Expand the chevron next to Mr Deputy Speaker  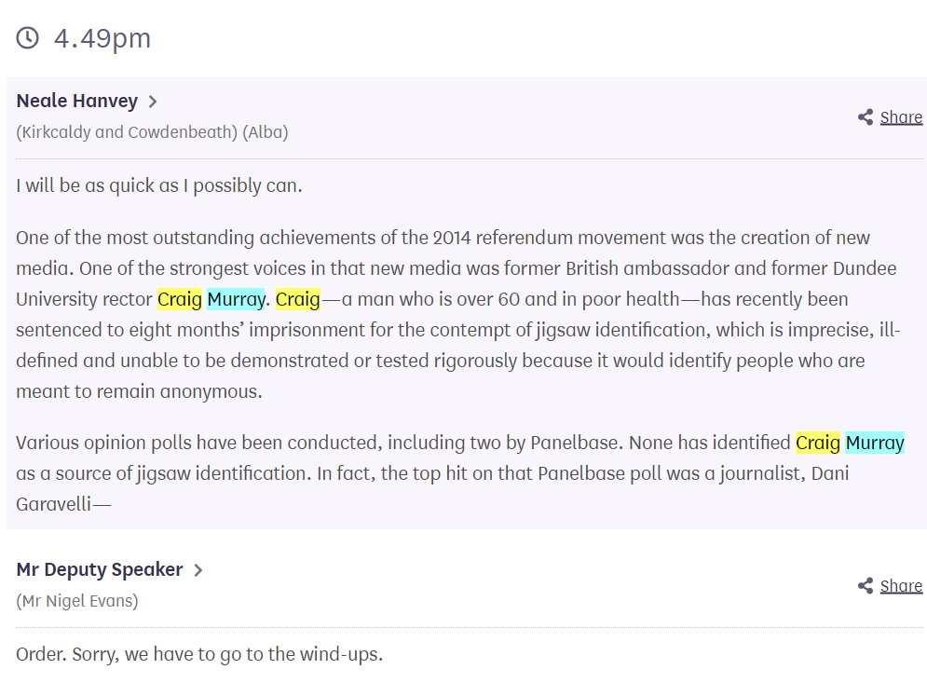tap(198, 570)
